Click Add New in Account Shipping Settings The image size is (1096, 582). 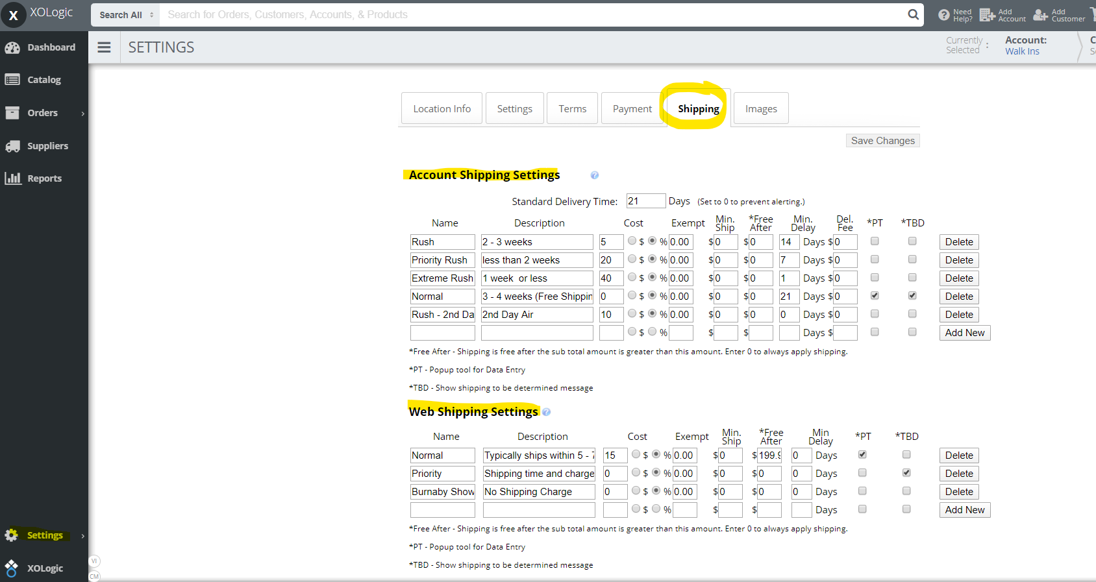965,333
